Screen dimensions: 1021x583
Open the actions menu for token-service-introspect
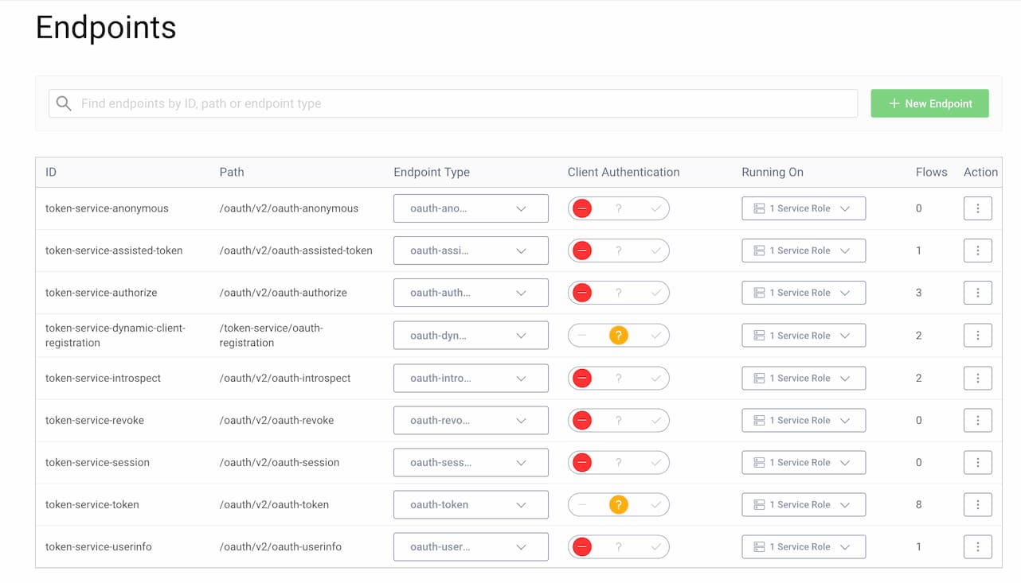coord(977,378)
